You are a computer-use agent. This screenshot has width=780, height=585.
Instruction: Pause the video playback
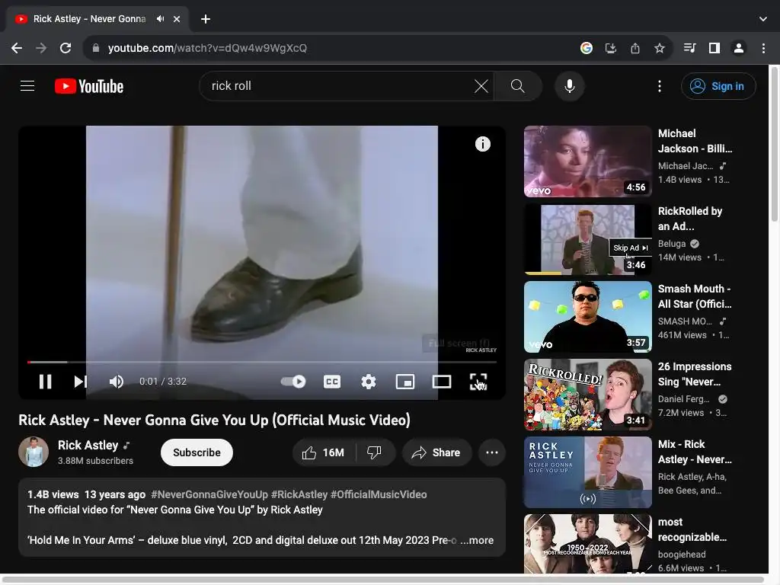click(x=45, y=382)
